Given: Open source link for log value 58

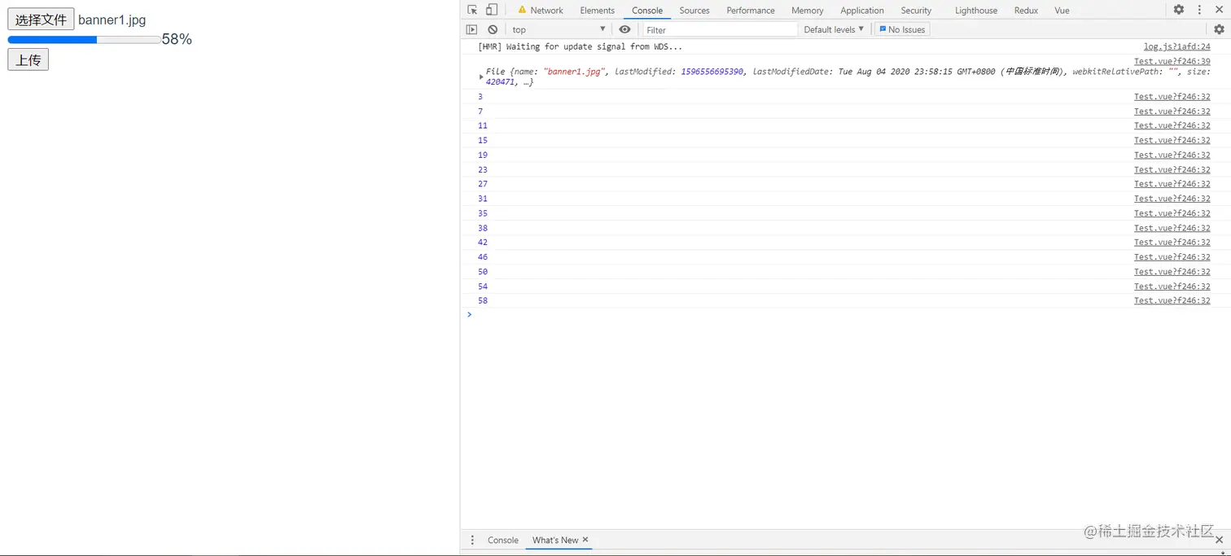Looking at the screenshot, I should coord(1172,300).
